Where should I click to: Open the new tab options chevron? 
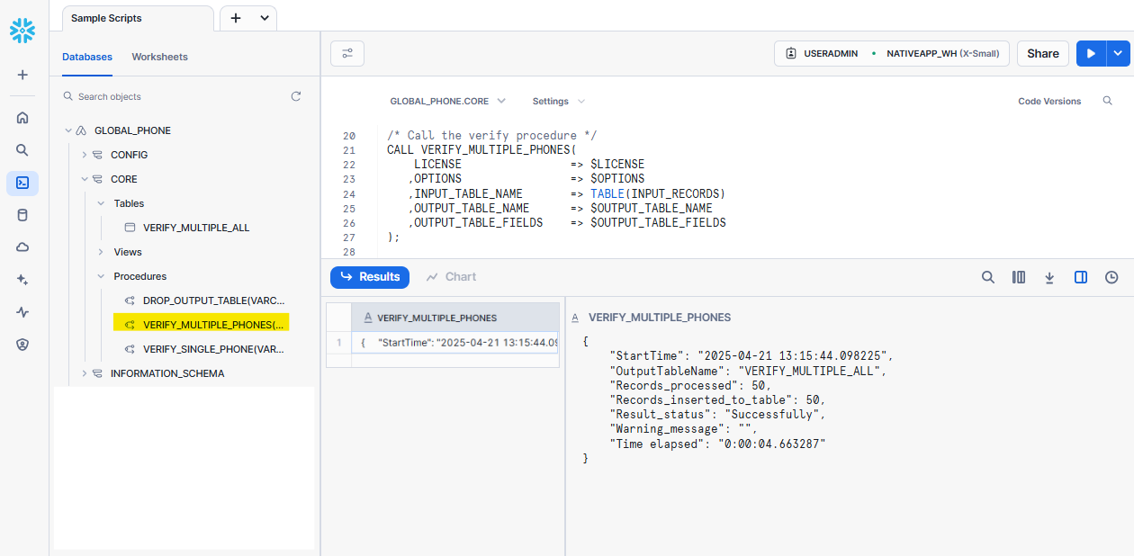264,18
